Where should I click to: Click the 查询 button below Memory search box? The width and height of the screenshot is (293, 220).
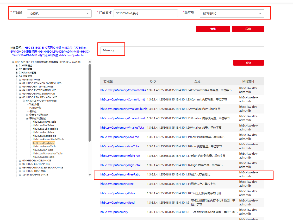tap(248, 63)
